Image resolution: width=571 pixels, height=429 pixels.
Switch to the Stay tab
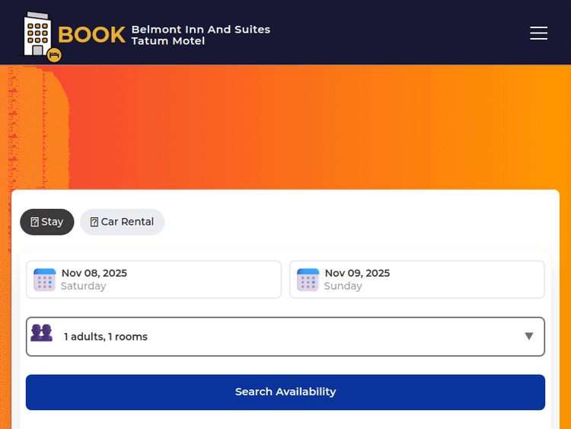point(47,222)
